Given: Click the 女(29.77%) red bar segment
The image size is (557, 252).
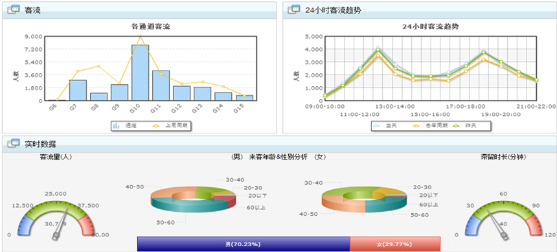Looking at the screenshot, I should (x=395, y=244).
